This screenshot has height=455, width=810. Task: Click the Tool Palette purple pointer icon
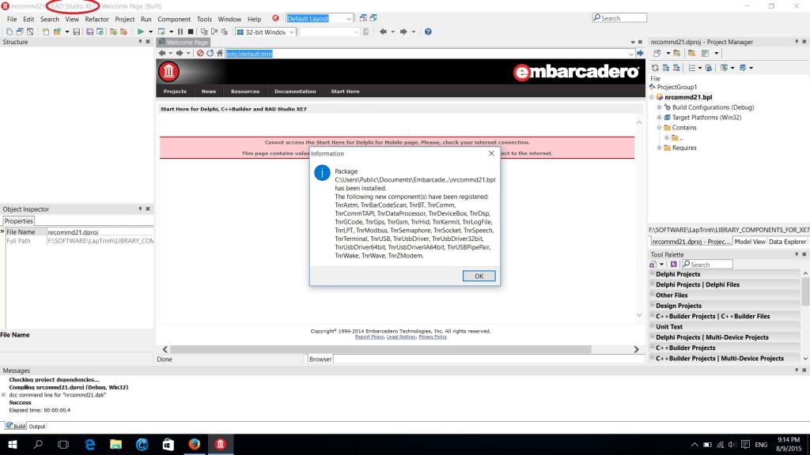(674, 264)
